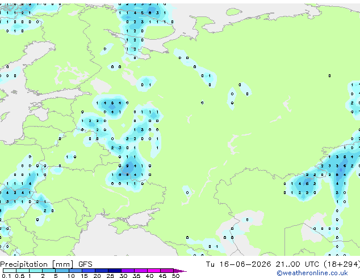The width and height of the screenshot is (360, 278).
Task: Click the 25–30 mm navy legend swatch
Action: tap(114, 271)
